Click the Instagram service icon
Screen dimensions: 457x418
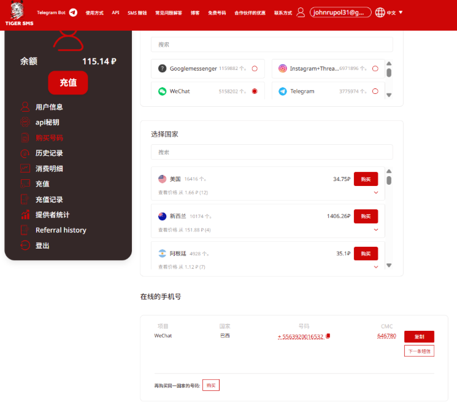click(282, 68)
